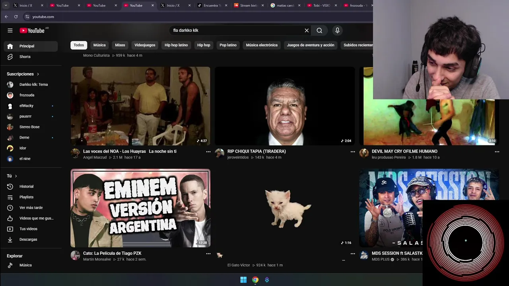Select the Todos filter chip

pyautogui.click(x=79, y=45)
